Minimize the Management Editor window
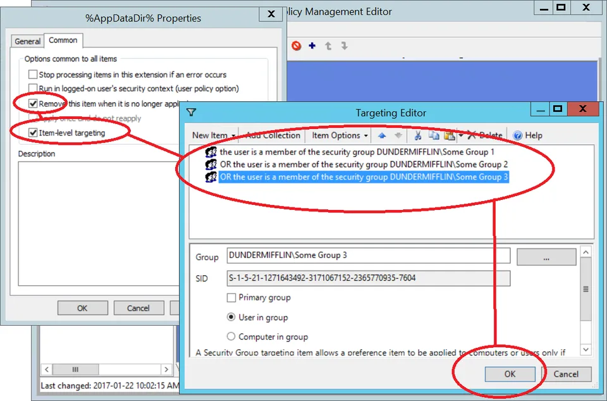The image size is (607, 401). [544, 8]
